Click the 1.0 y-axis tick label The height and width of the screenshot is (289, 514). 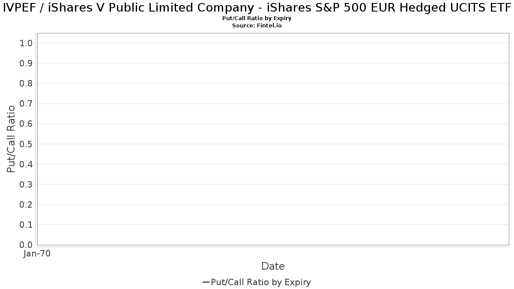pyautogui.click(x=27, y=43)
